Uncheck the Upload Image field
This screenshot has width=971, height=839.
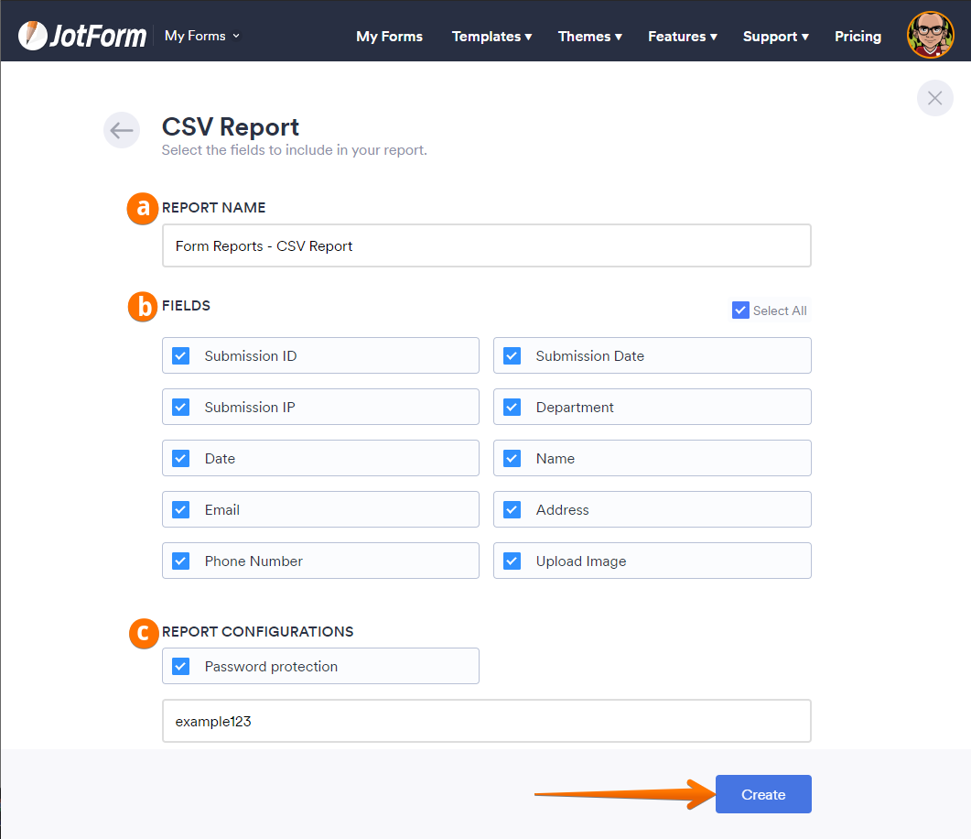coord(512,561)
